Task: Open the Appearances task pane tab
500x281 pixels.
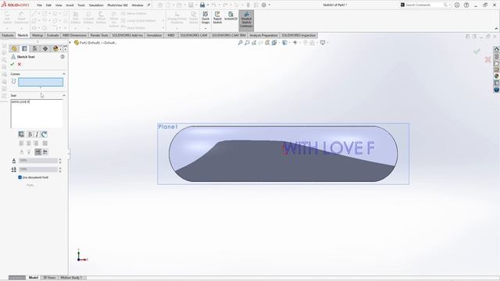Action: click(x=497, y=76)
